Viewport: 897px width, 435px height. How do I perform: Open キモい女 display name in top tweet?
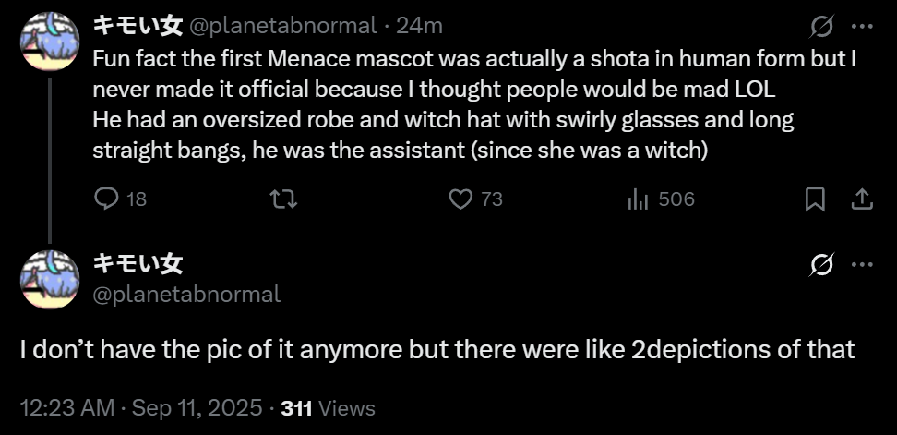click(x=138, y=26)
